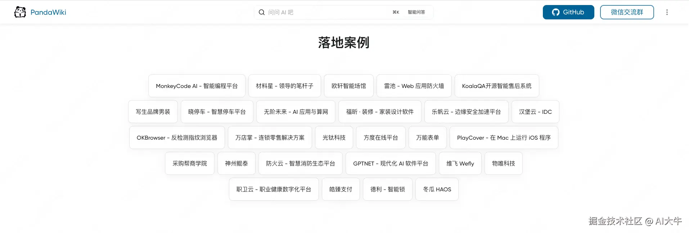Screen dimensions: 689x233
Task: Click the 采购帮商学院 card
Action: (x=190, y=163)
